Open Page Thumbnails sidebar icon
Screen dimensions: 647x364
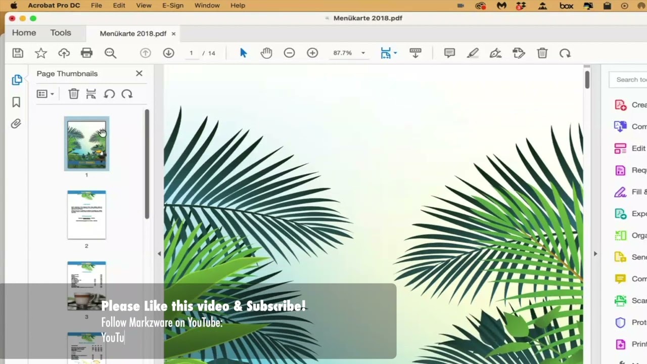click(17, 80)
